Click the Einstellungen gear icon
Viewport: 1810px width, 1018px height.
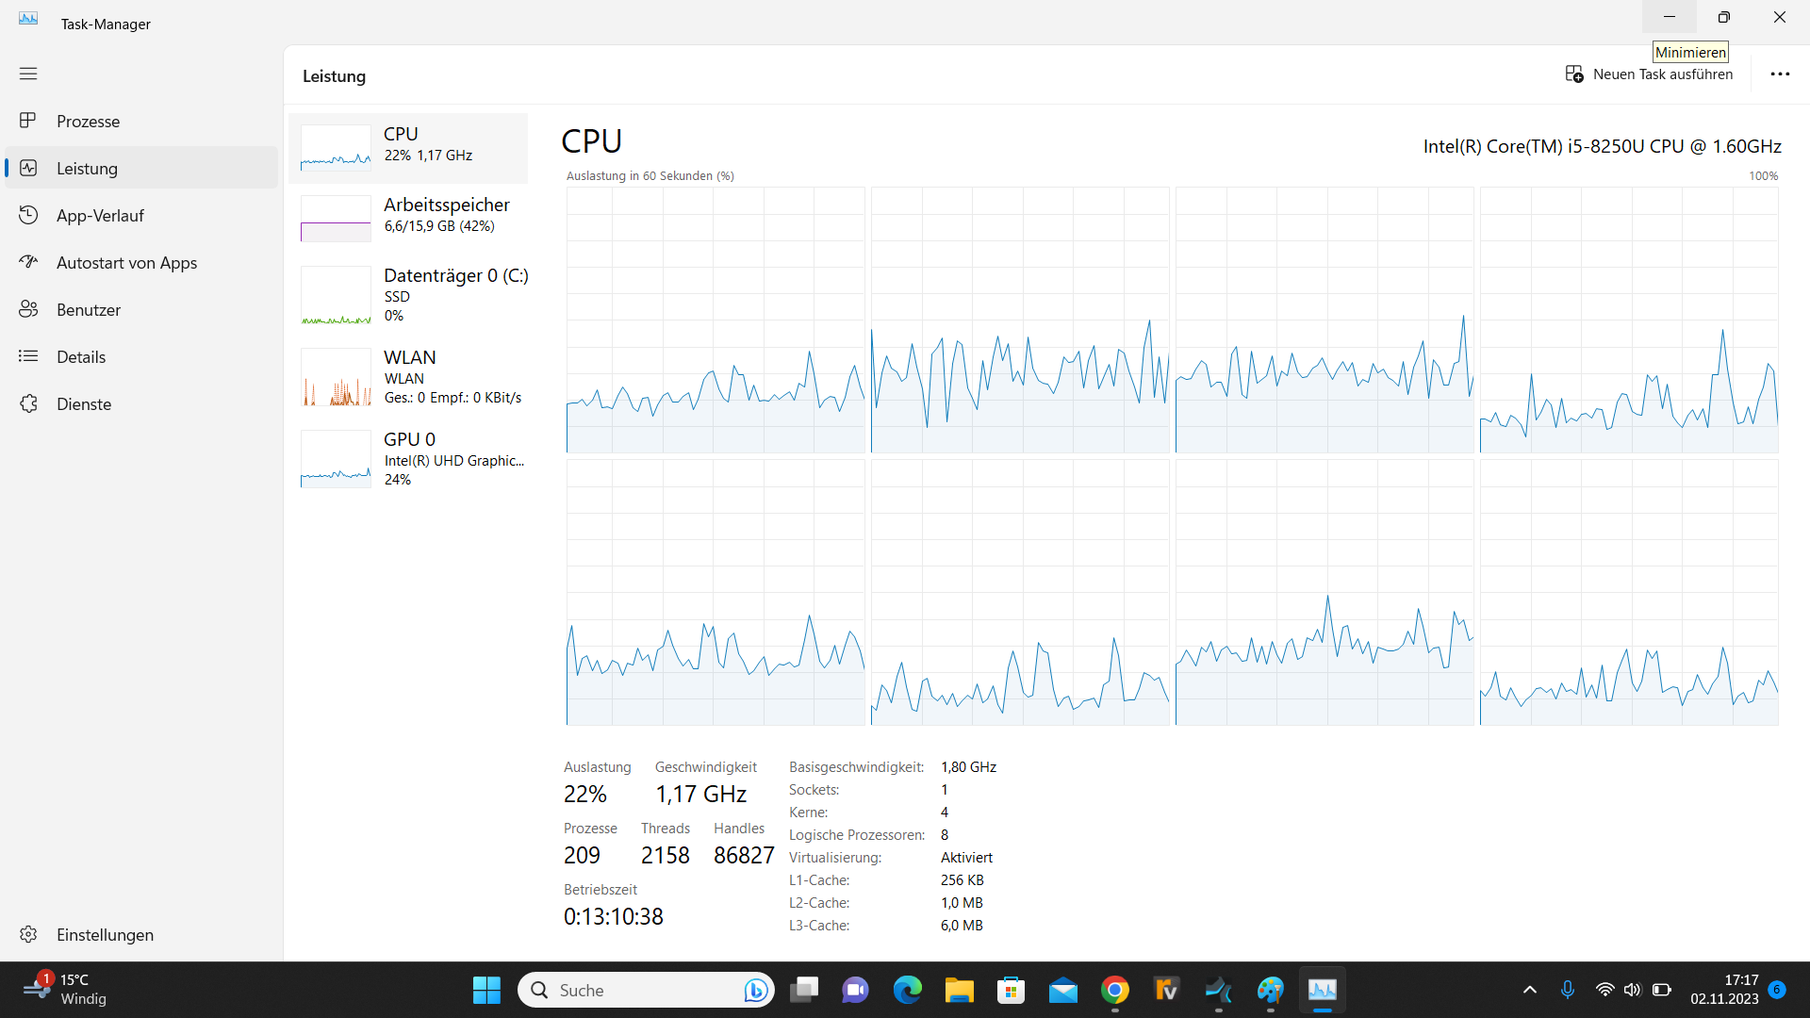click(28, 934)
